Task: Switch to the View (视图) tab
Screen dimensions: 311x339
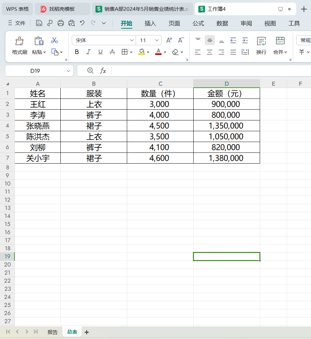Action: (270, 23)
